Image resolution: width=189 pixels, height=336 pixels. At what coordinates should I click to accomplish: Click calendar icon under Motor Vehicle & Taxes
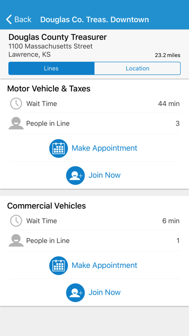59,149
